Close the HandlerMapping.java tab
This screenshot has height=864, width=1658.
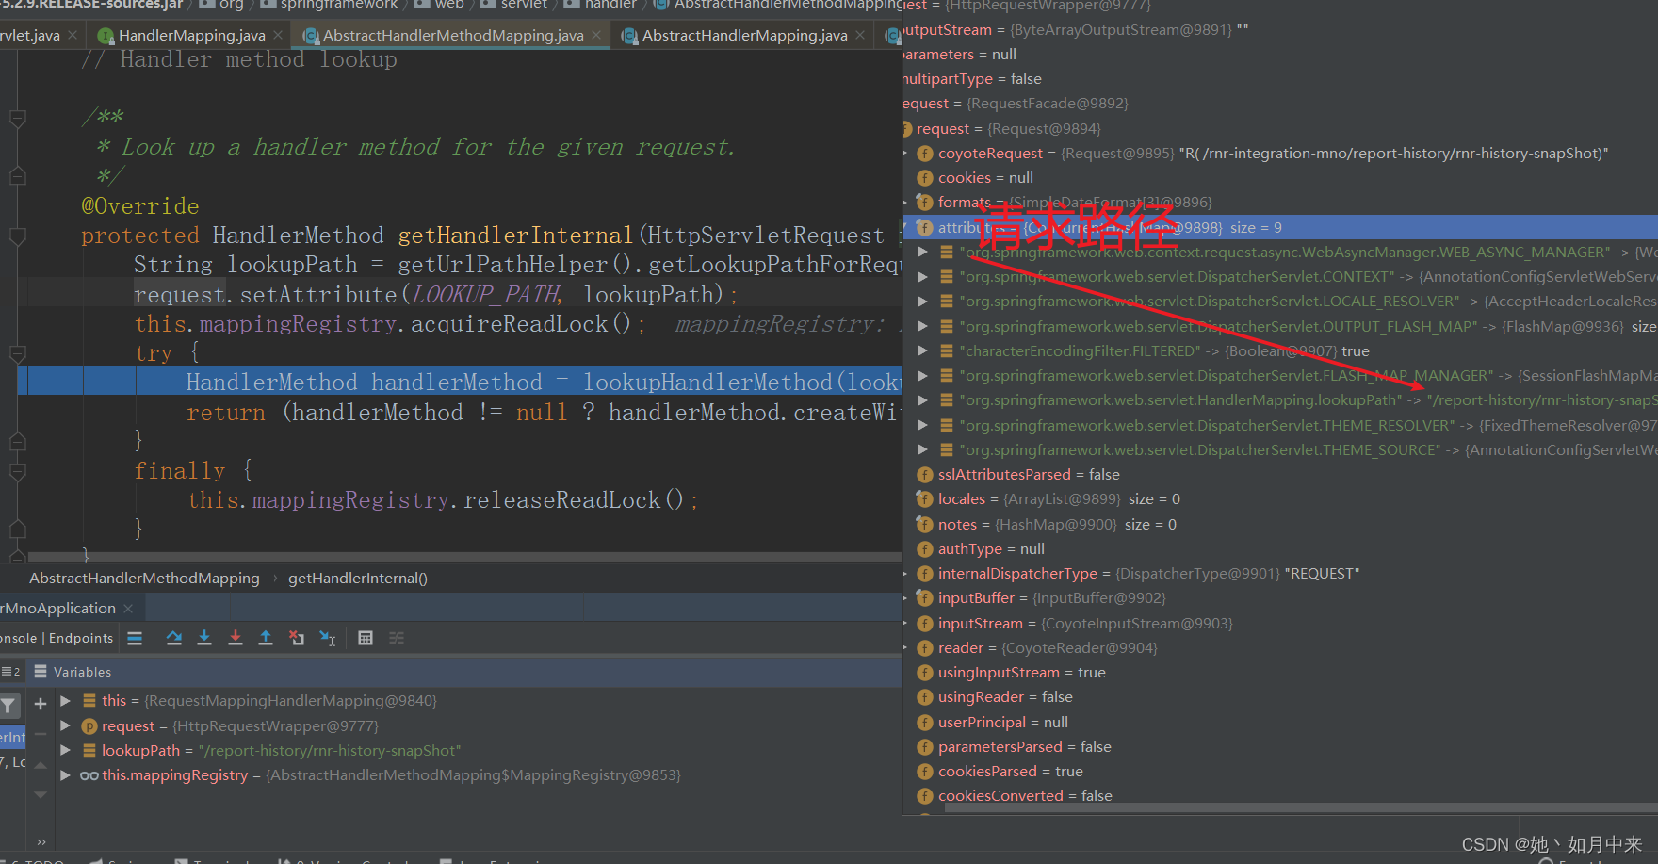click(278, 35)
